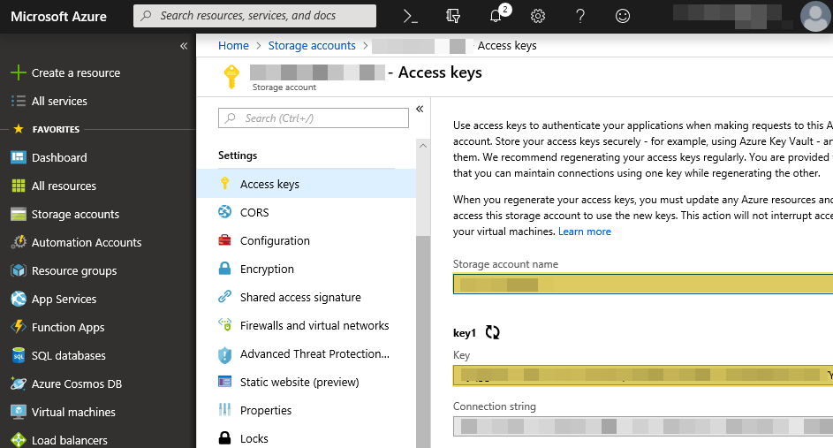Open the portal settings gear
Screen dimensions: 833x448
pyautogui.click(x=538, y=16)
